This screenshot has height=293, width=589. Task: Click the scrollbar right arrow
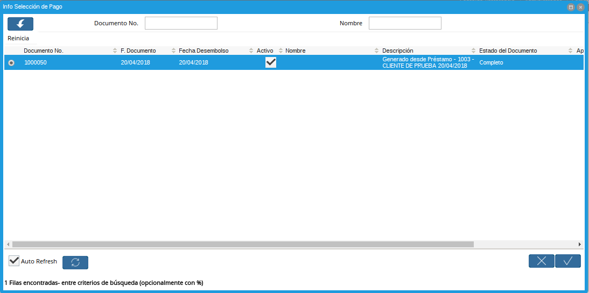[580, 244]
